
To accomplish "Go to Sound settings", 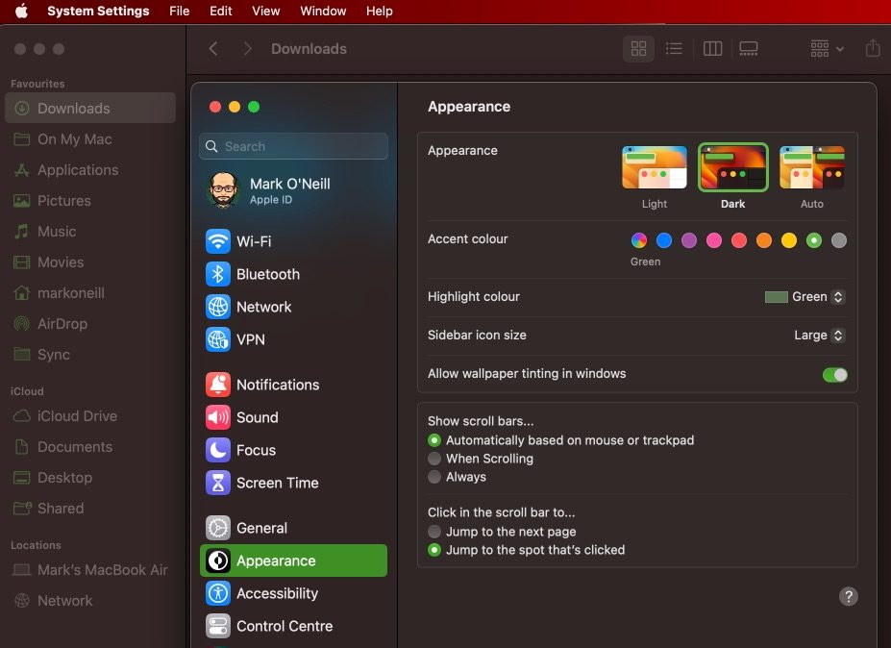I will [257, 417].
